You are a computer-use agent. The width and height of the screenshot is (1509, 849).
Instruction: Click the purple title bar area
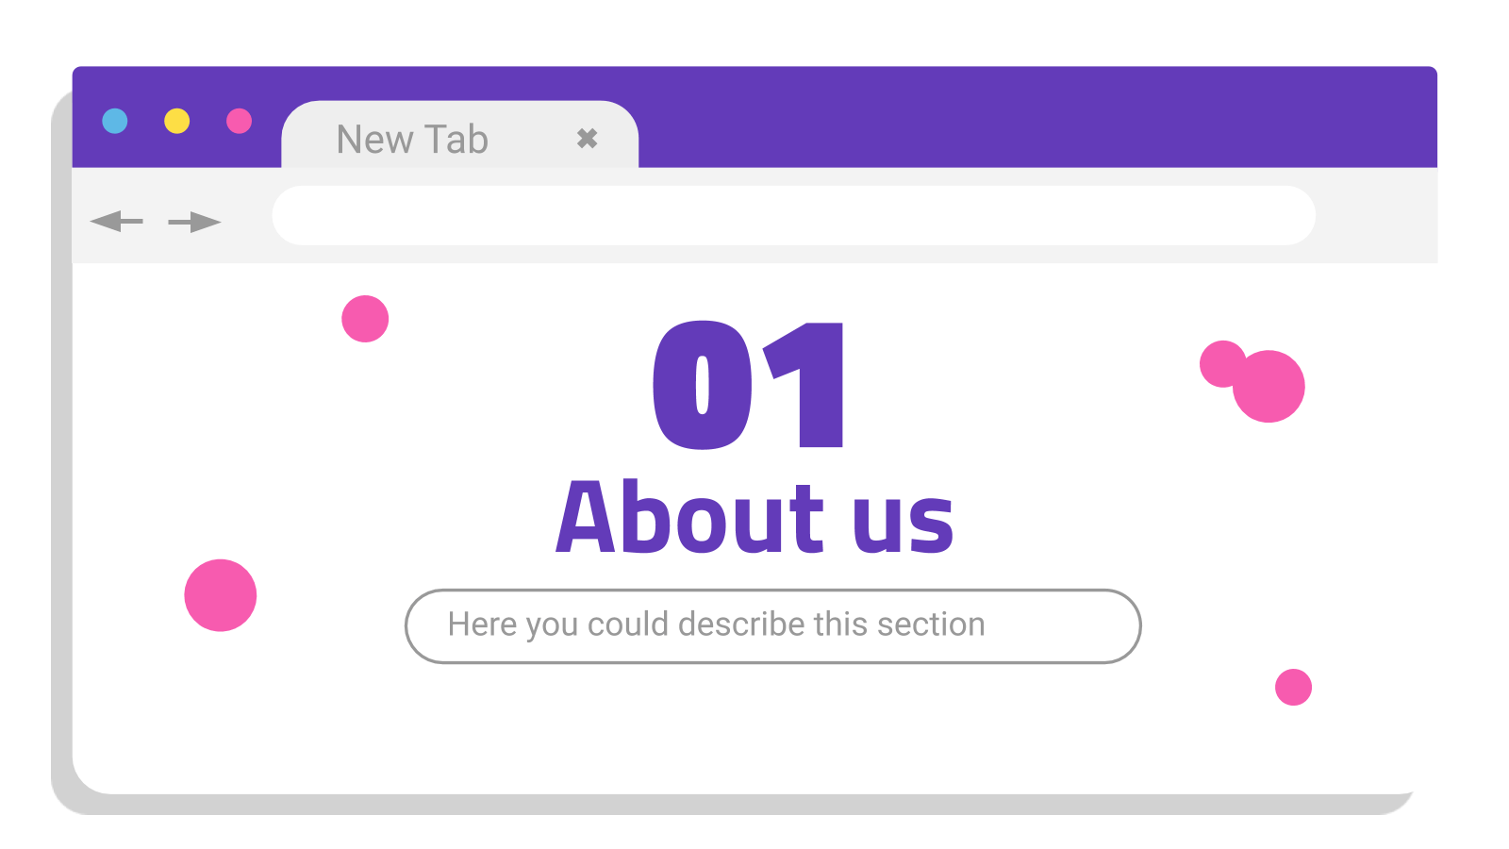(x=1037, y=117)
